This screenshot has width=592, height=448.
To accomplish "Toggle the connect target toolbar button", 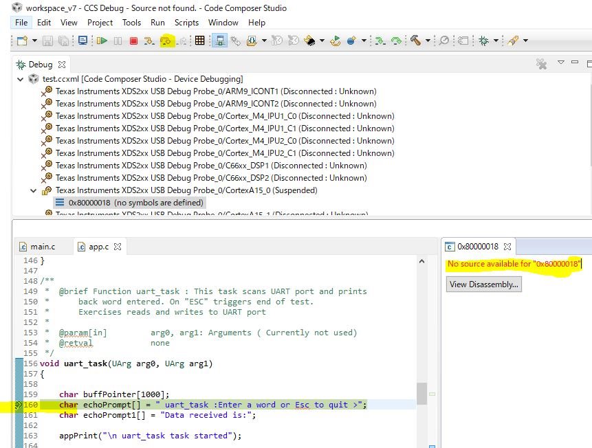I will pos(220,41).
